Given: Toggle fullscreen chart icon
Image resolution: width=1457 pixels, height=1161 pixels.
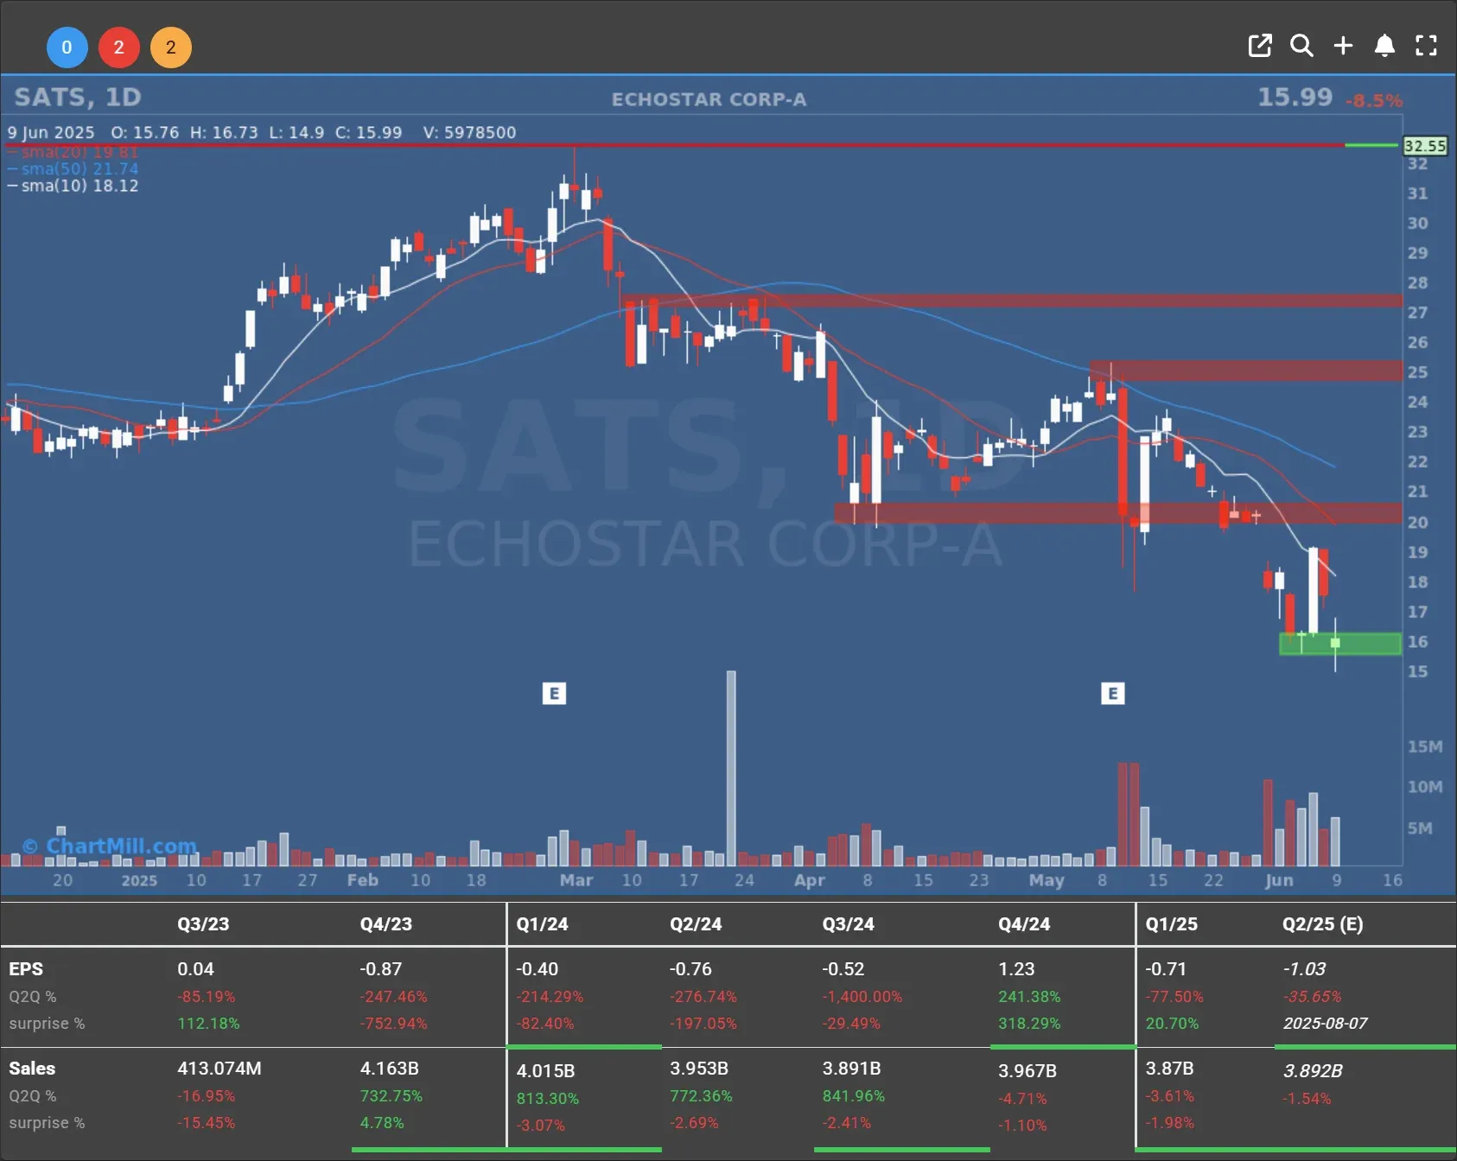Looking at the screenshot, I should [1426, 46].
